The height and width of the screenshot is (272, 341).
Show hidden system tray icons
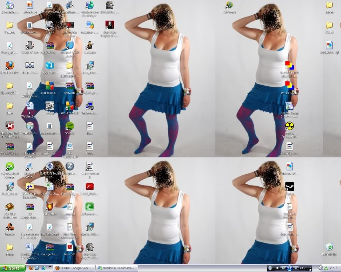[321, 268]
